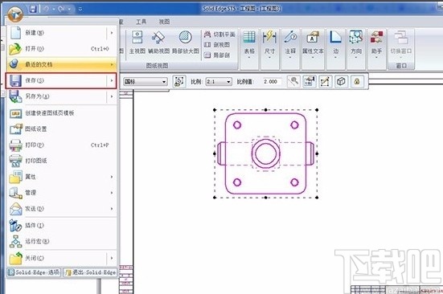Click the Solid Edge application button
The width and height of the screenshot is (443, 294).
[x=15, y=14]
